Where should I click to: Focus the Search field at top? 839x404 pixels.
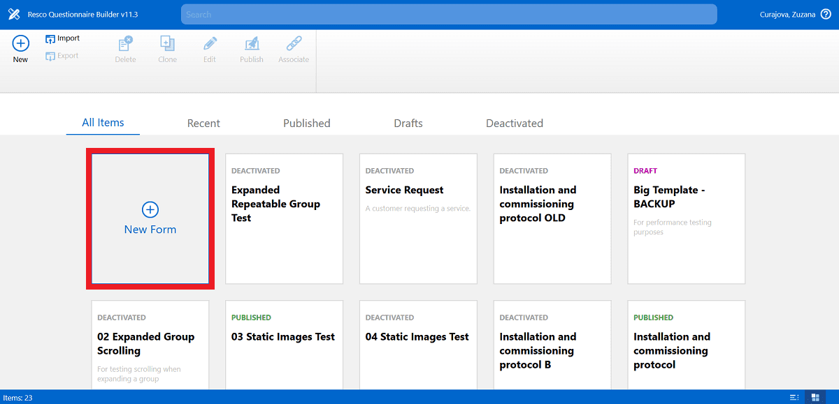click(x=449, y=14)
